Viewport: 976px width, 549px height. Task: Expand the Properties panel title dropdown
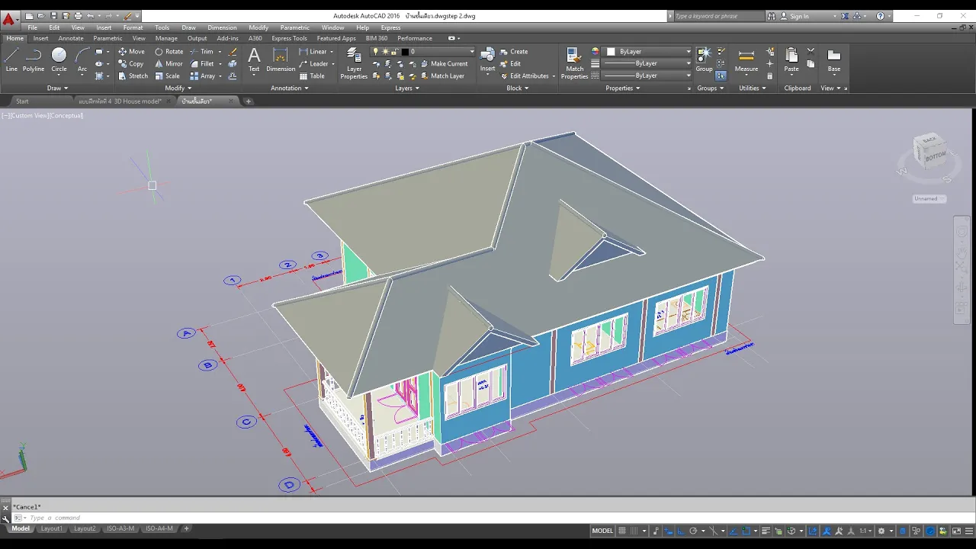tap(623, 88)
